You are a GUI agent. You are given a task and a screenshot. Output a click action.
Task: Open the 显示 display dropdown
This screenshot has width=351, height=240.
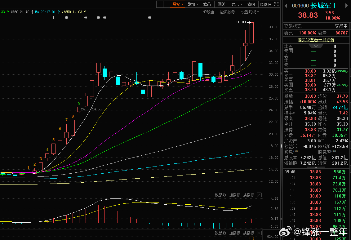pyautogui.click(x=236, y=4)
